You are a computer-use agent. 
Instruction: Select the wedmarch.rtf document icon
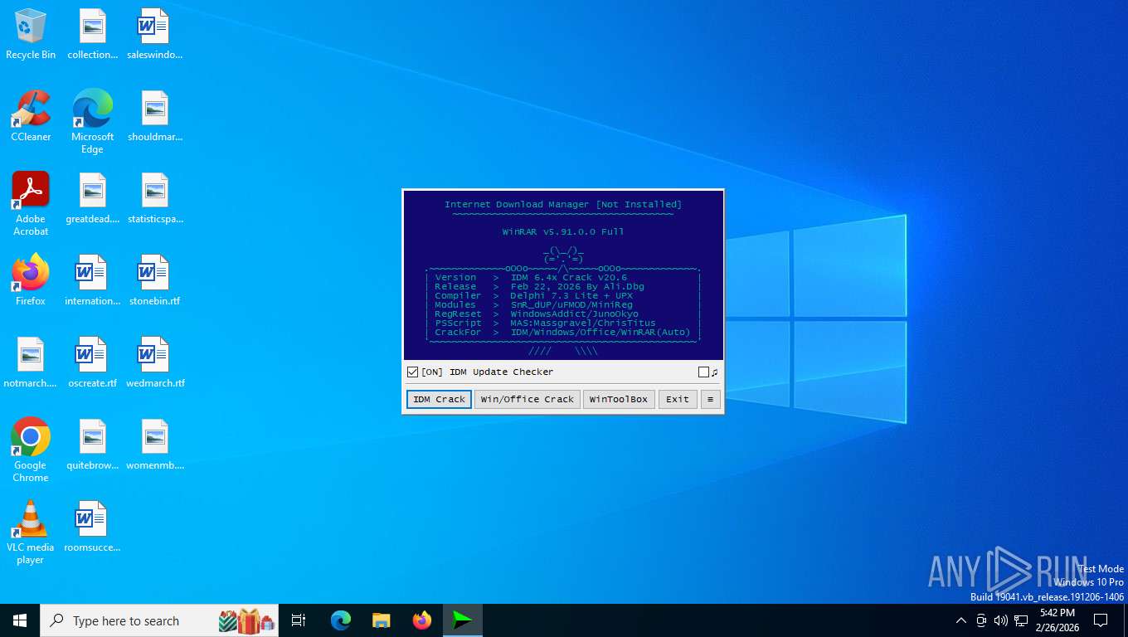[x=154, y=362]
